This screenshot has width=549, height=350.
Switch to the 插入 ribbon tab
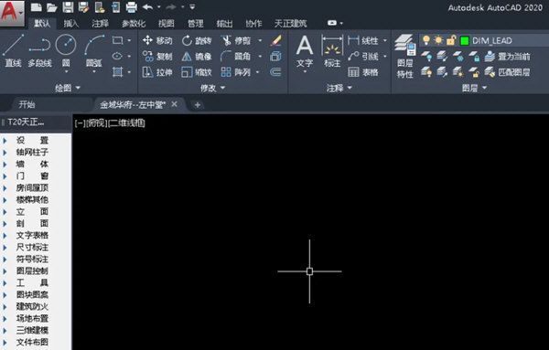click(71, 23)
